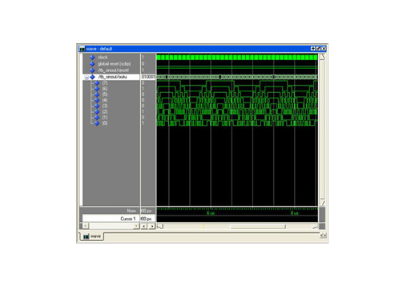
Task: Click right arrow under the values column
Action: tap(152, 226)
